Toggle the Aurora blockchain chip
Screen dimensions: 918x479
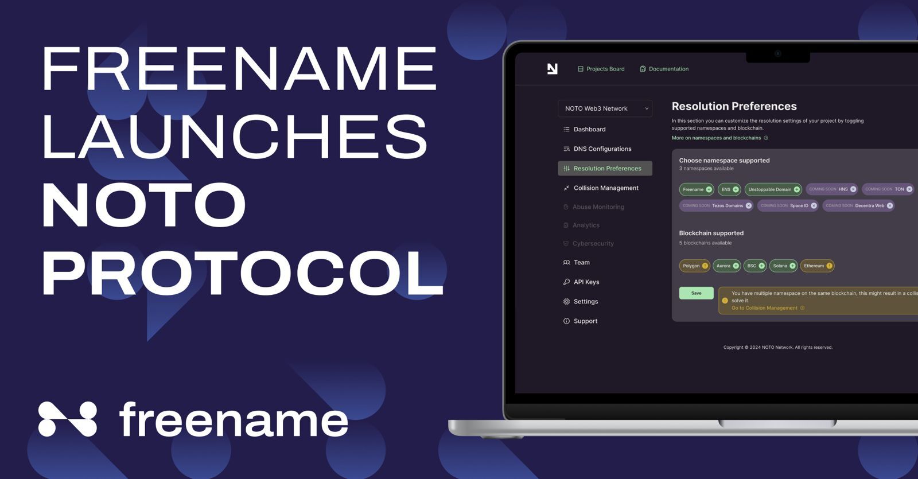728,266
